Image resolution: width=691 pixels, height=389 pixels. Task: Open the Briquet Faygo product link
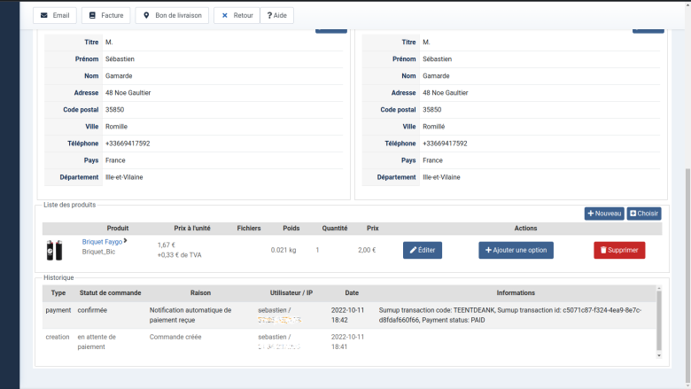(102, 241)
